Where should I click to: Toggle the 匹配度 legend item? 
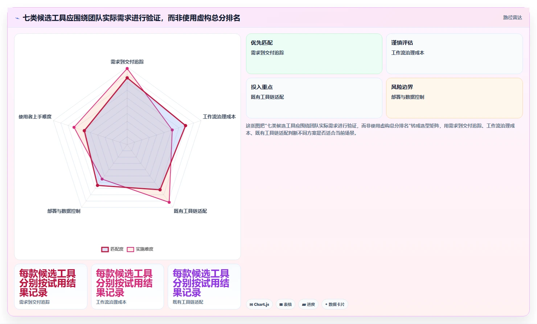[112, 249]
